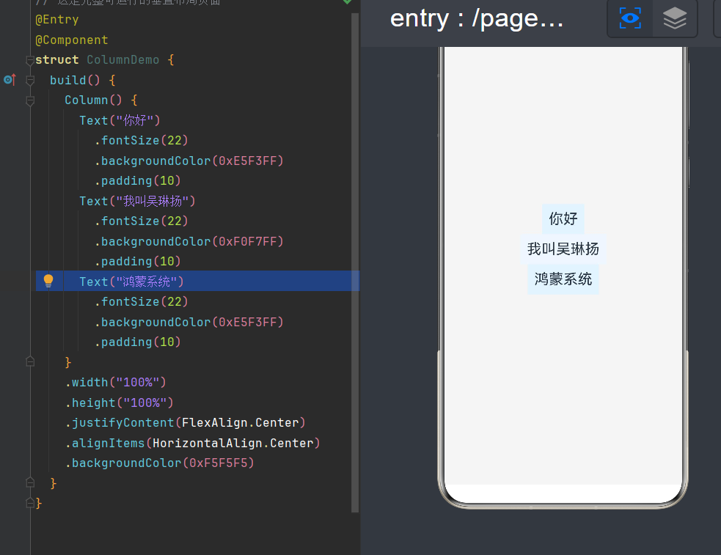Image resolution: width=721 pixels, height=555 pixels.
Task: Collapse the Column() block fold marker
Action: [30, 100]
